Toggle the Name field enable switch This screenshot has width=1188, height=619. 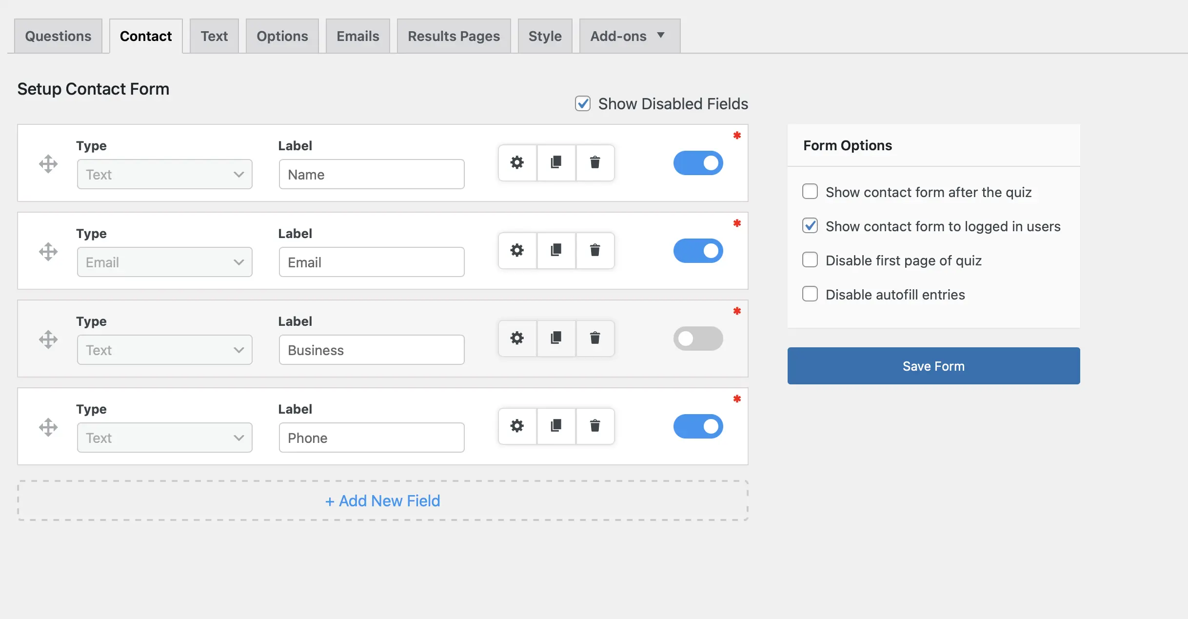[x=699, y=163]
